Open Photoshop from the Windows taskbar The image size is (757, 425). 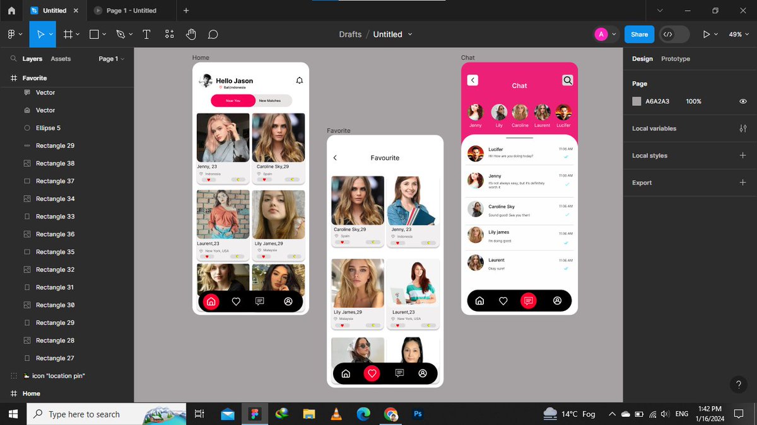tap(417, 414)
